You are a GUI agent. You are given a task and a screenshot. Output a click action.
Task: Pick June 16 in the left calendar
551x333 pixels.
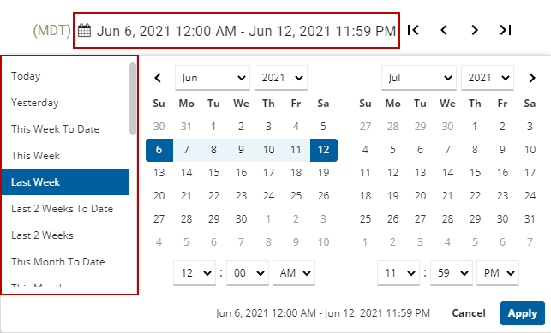241,173
